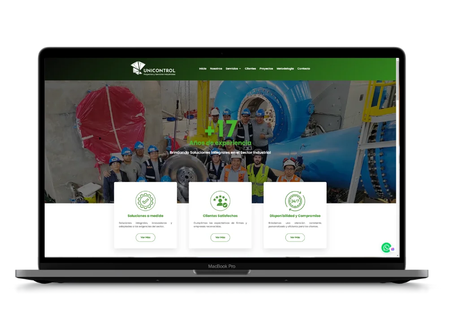The image size is (449, 323).
Task: Click the Unicontrol logo in the header
Action: [153, 69]
